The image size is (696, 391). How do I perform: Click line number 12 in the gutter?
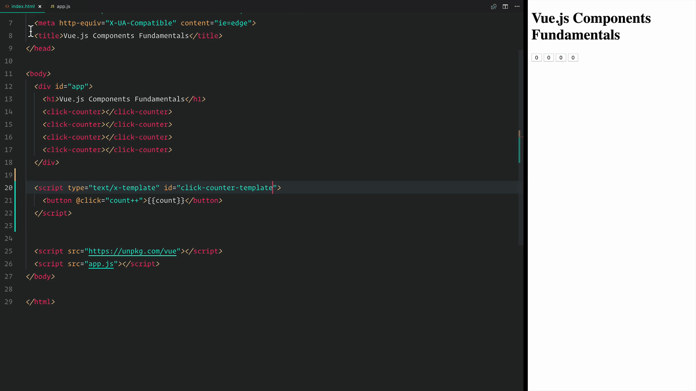[x=8, y=87]
